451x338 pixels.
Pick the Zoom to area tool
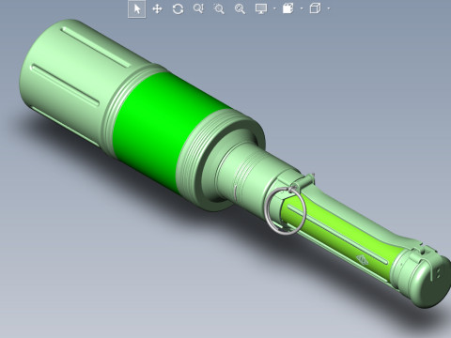219,8
